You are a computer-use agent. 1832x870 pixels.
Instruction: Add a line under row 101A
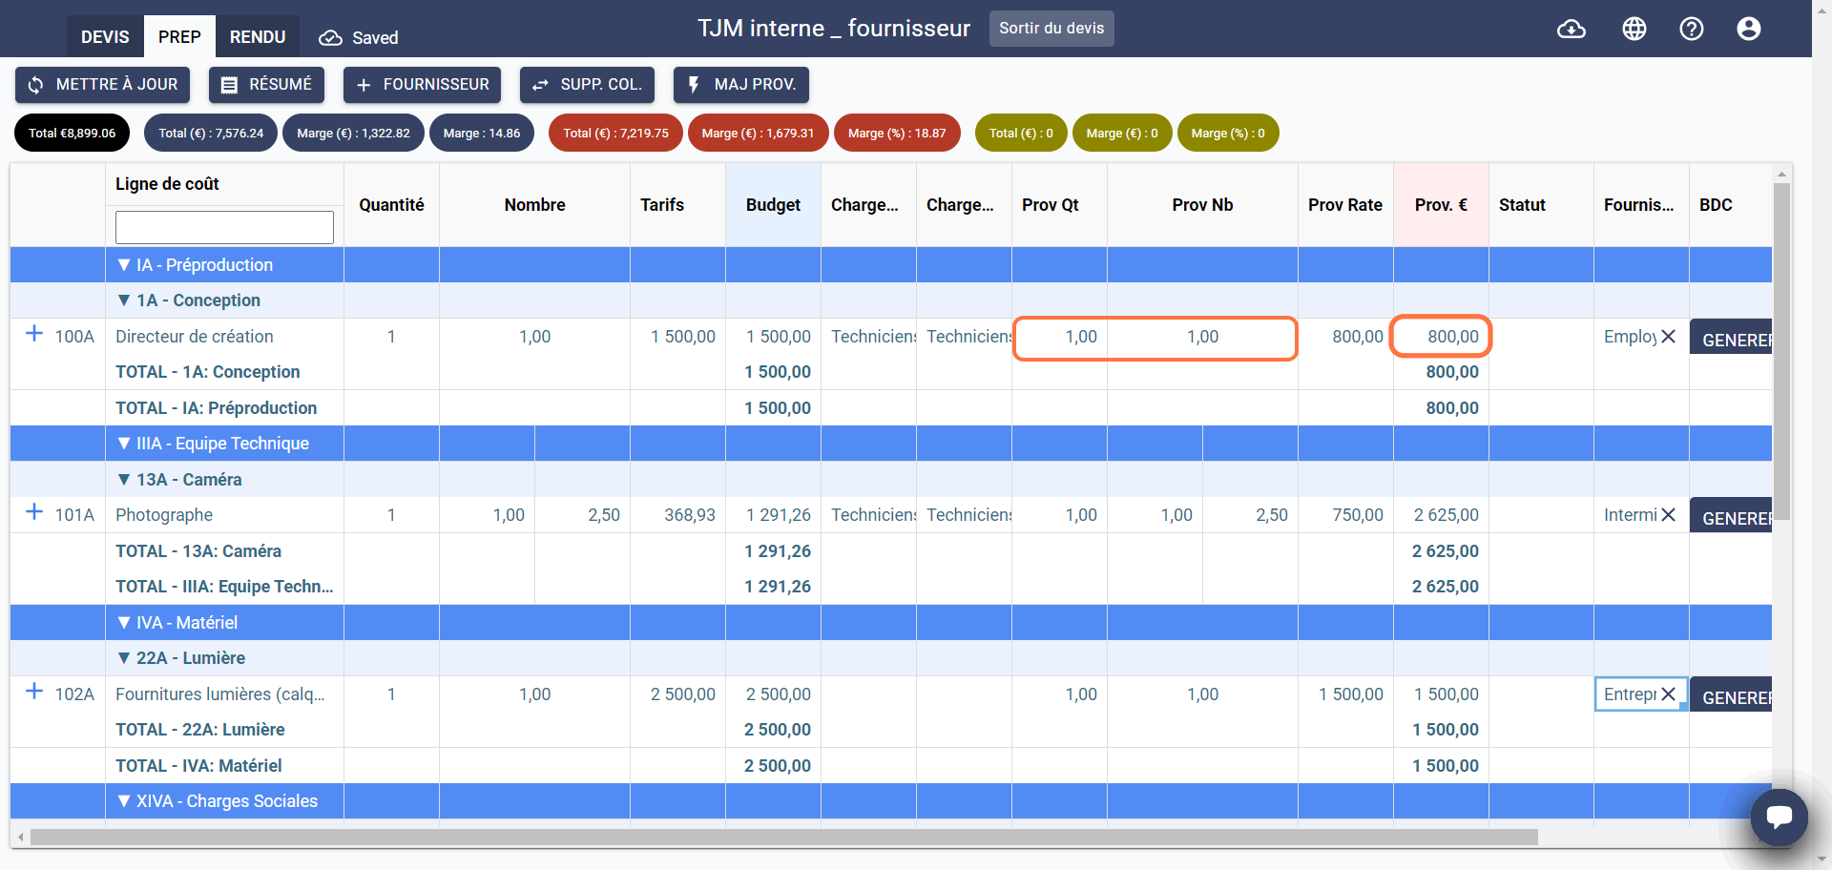(x=34, y=512)
